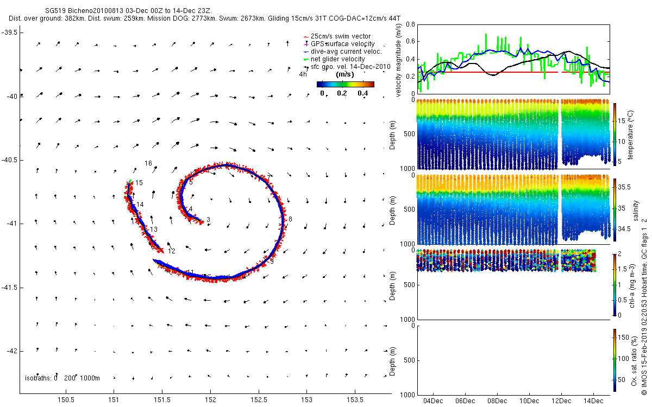The image size is (652, 407).
Task: Click the 'chl-a (mg m-3)' colorbar label
Action: pyautogui.click(x=633, y=285)
